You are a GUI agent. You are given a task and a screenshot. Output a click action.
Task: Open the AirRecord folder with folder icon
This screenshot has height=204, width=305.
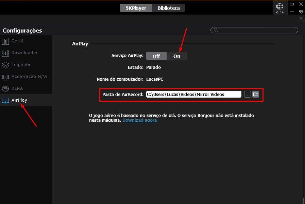coord(256,94)
